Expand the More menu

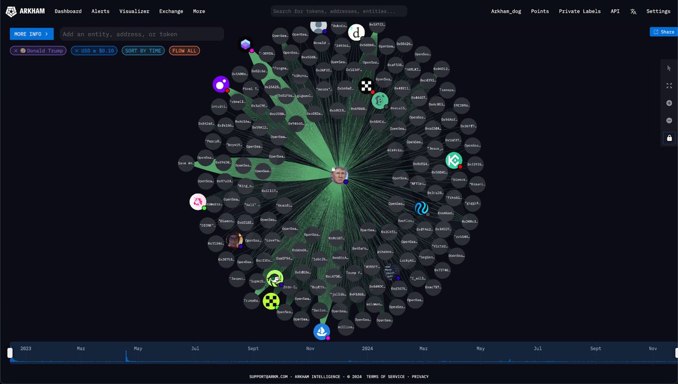(199, 11)
